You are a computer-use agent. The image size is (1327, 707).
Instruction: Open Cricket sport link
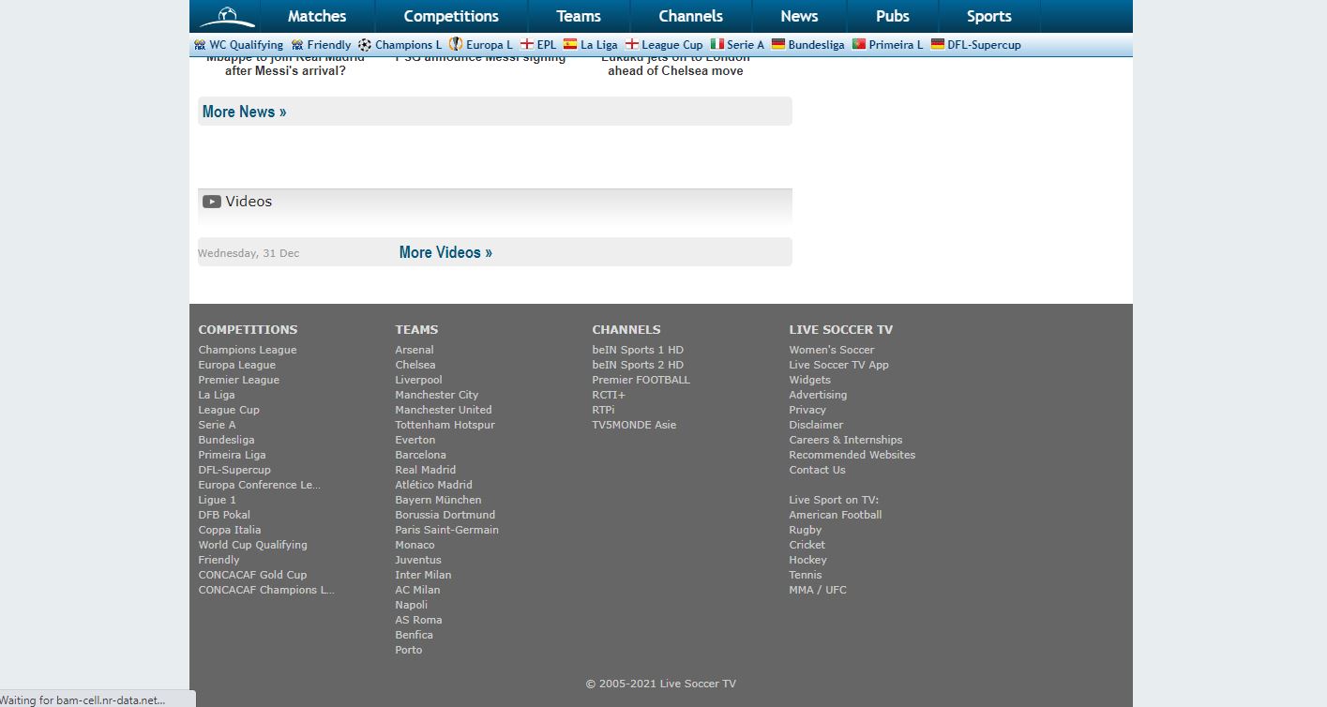(x=807, y=545)
